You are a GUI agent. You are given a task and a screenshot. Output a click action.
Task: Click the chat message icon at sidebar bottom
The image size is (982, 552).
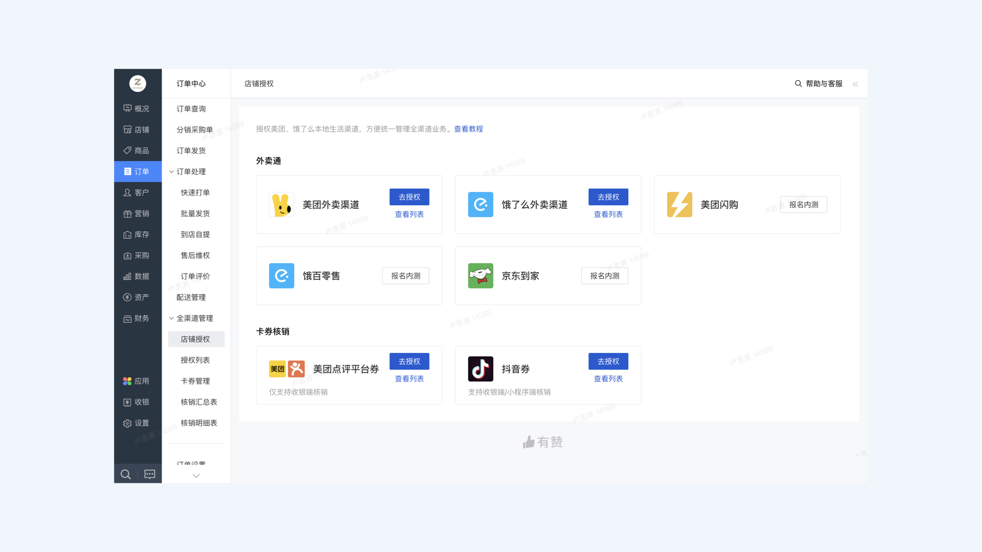150,474
